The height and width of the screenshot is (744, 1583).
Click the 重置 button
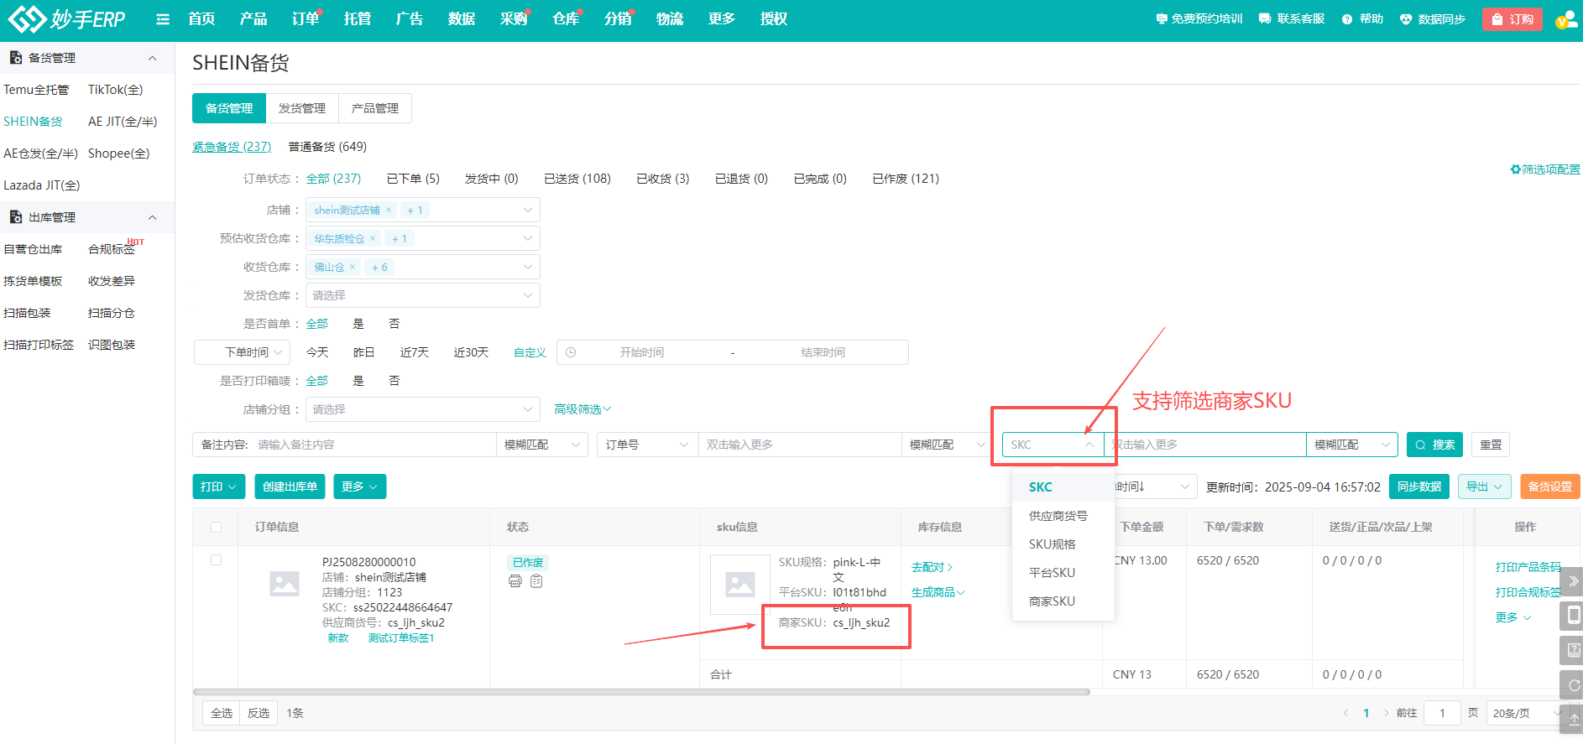(1491, 445)
